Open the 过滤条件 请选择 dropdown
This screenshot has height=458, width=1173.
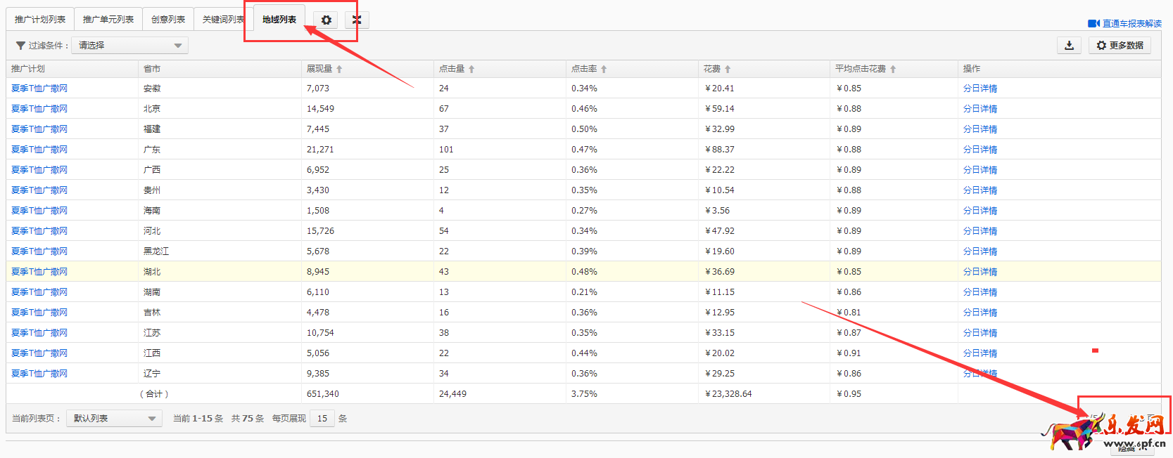click(x=129, y=46)
